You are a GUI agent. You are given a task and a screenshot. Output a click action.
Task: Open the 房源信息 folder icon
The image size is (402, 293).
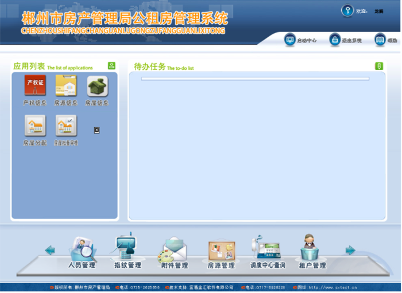click(x=66, y=86)
